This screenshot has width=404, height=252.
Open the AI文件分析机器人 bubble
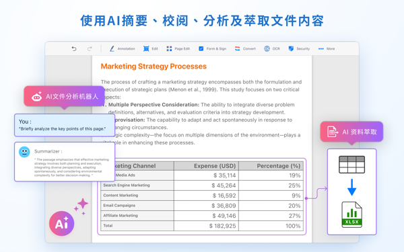[64, 96]
